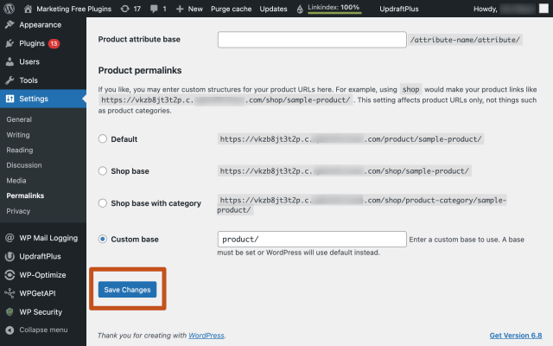Open the Discussion settings submenu item

click(x=24, y=165)
